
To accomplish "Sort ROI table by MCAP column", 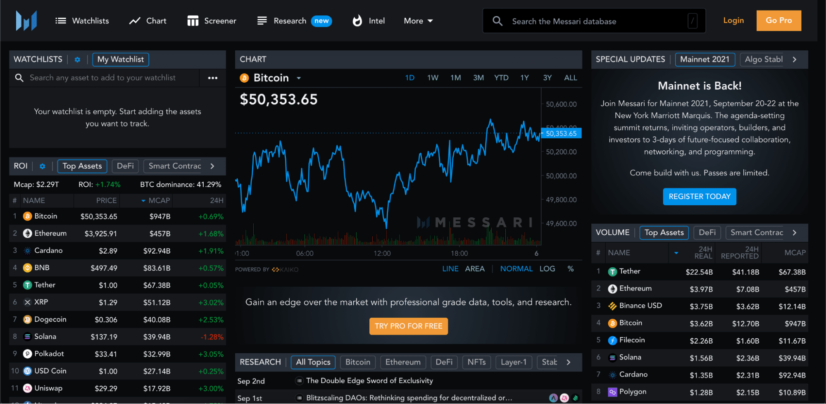I will tap(155, 200).
